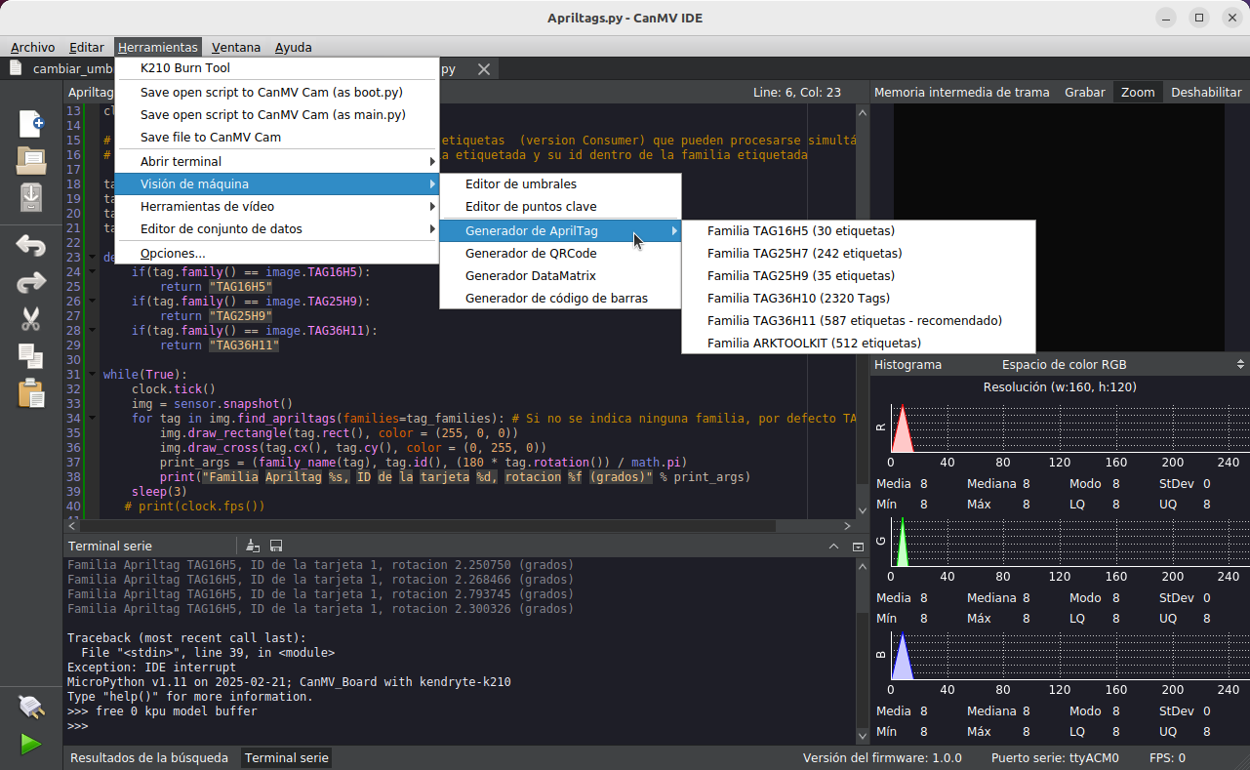The image size is (1250, 770).
Task: Toggle the Zoom button in the frame buffer
Action: pyautogui.click(x=1138, y=92)
